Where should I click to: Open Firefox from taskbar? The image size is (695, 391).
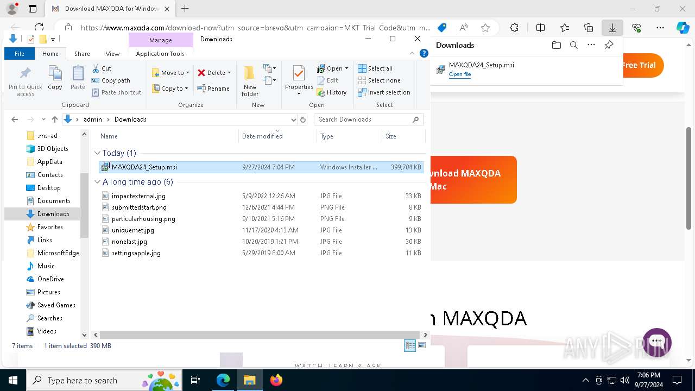click(276, 380)
